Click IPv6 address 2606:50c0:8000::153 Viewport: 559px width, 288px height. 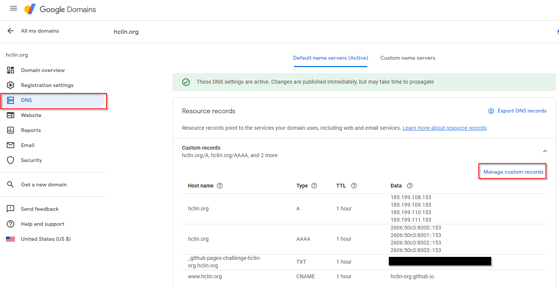point(416,228)
